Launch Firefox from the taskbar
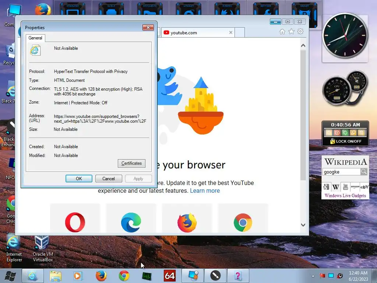This screenshot has height=283, width=377. (x=101, y=276)
